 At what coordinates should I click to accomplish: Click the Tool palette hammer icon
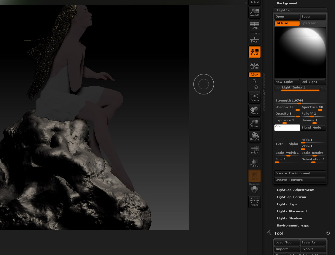(269, 233)
